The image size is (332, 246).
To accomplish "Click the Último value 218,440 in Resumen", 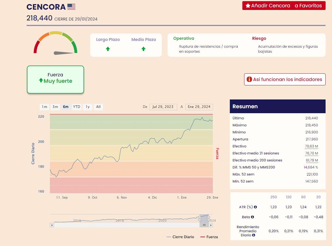I will [x=312, y=118].
